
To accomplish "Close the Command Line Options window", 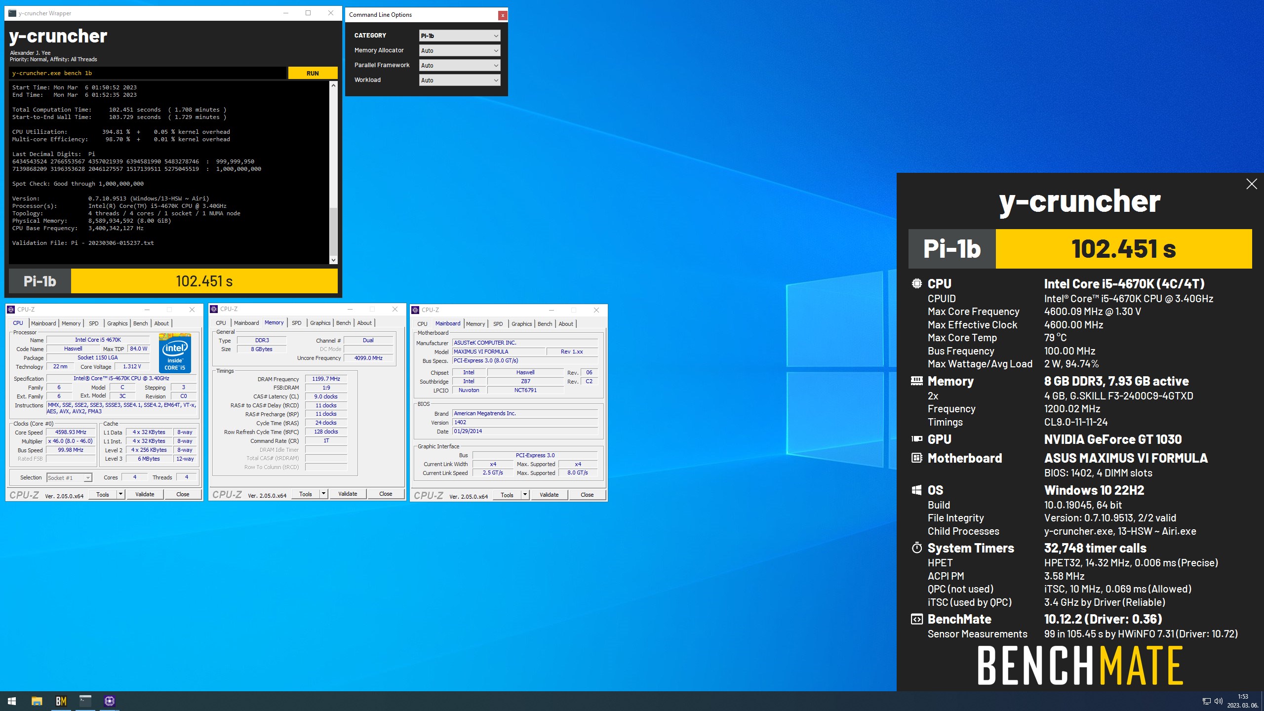I will 503,15.
